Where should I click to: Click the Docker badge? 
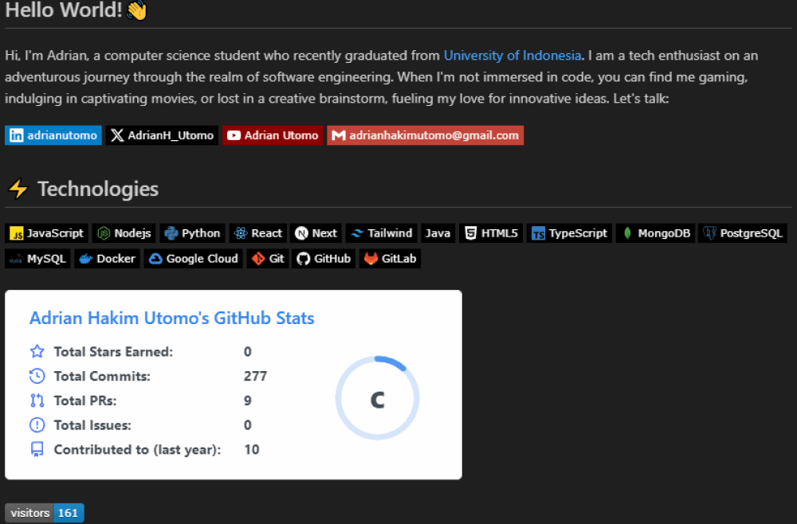(x=108, y=259)
